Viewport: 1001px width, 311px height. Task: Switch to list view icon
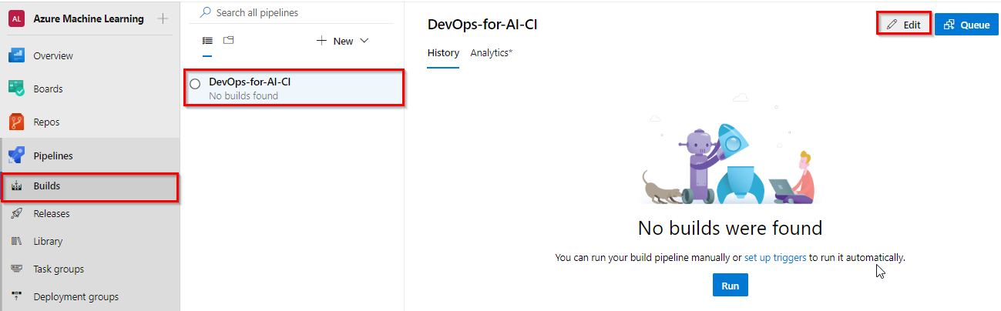point(207,40)
